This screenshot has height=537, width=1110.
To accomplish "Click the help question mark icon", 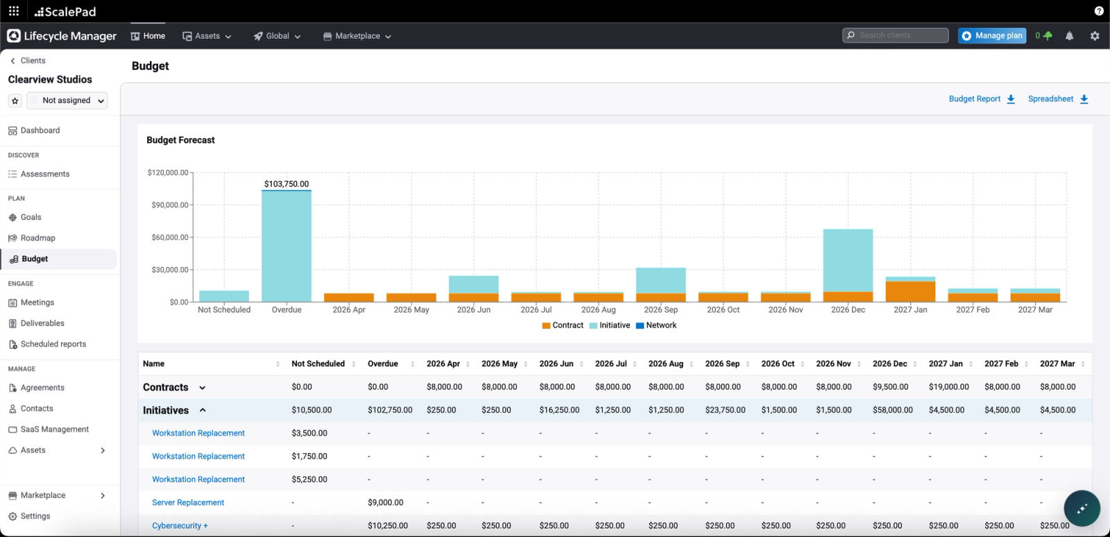I will click(x=1099, y=11).
